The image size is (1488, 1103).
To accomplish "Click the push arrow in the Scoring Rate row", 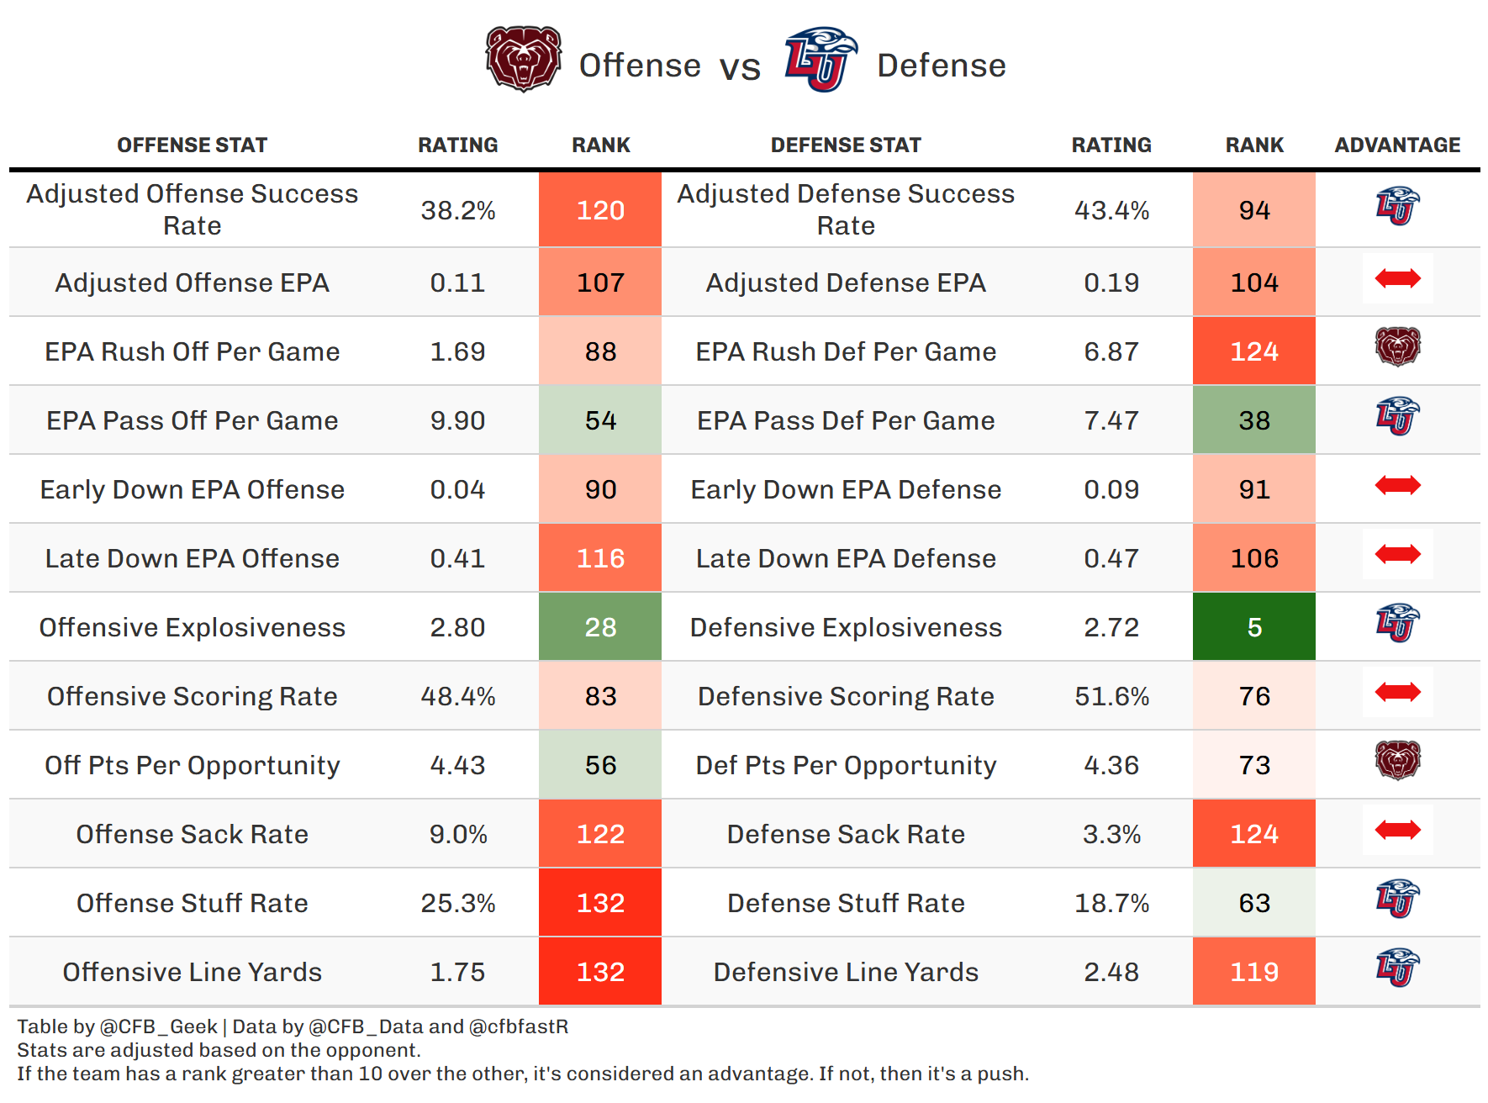I will [x=1397, y=692].
